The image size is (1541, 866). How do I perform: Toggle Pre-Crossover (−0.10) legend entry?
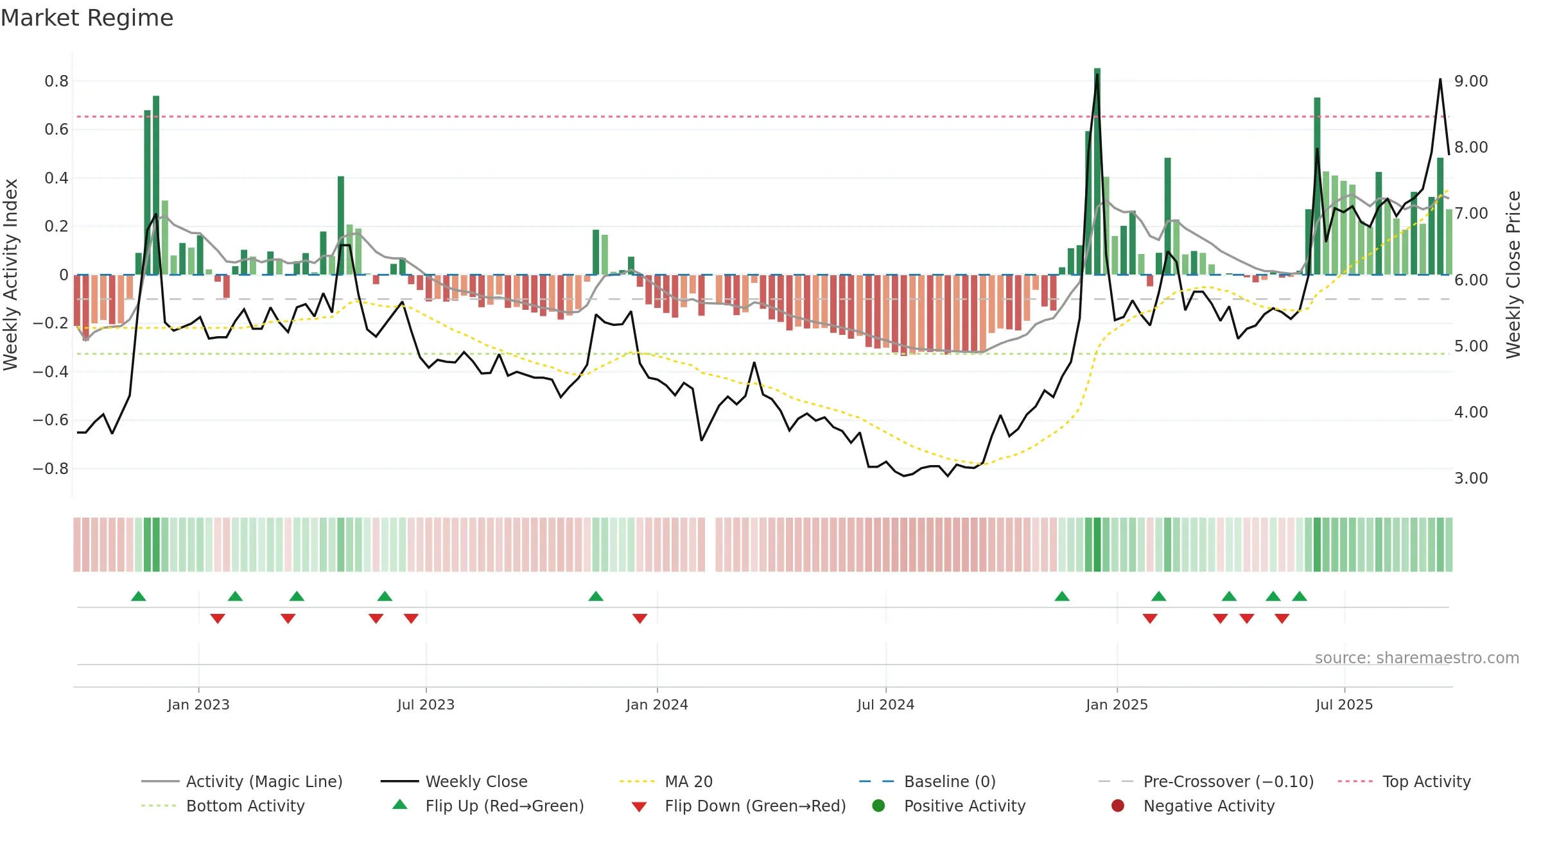click(x=1206, y=781)
